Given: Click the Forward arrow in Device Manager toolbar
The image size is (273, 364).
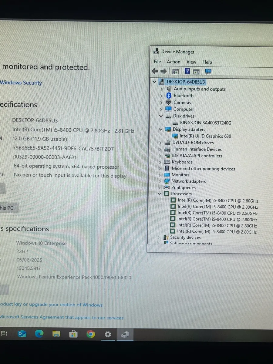Looking at the screenshot, I should (x=164, y=71).
